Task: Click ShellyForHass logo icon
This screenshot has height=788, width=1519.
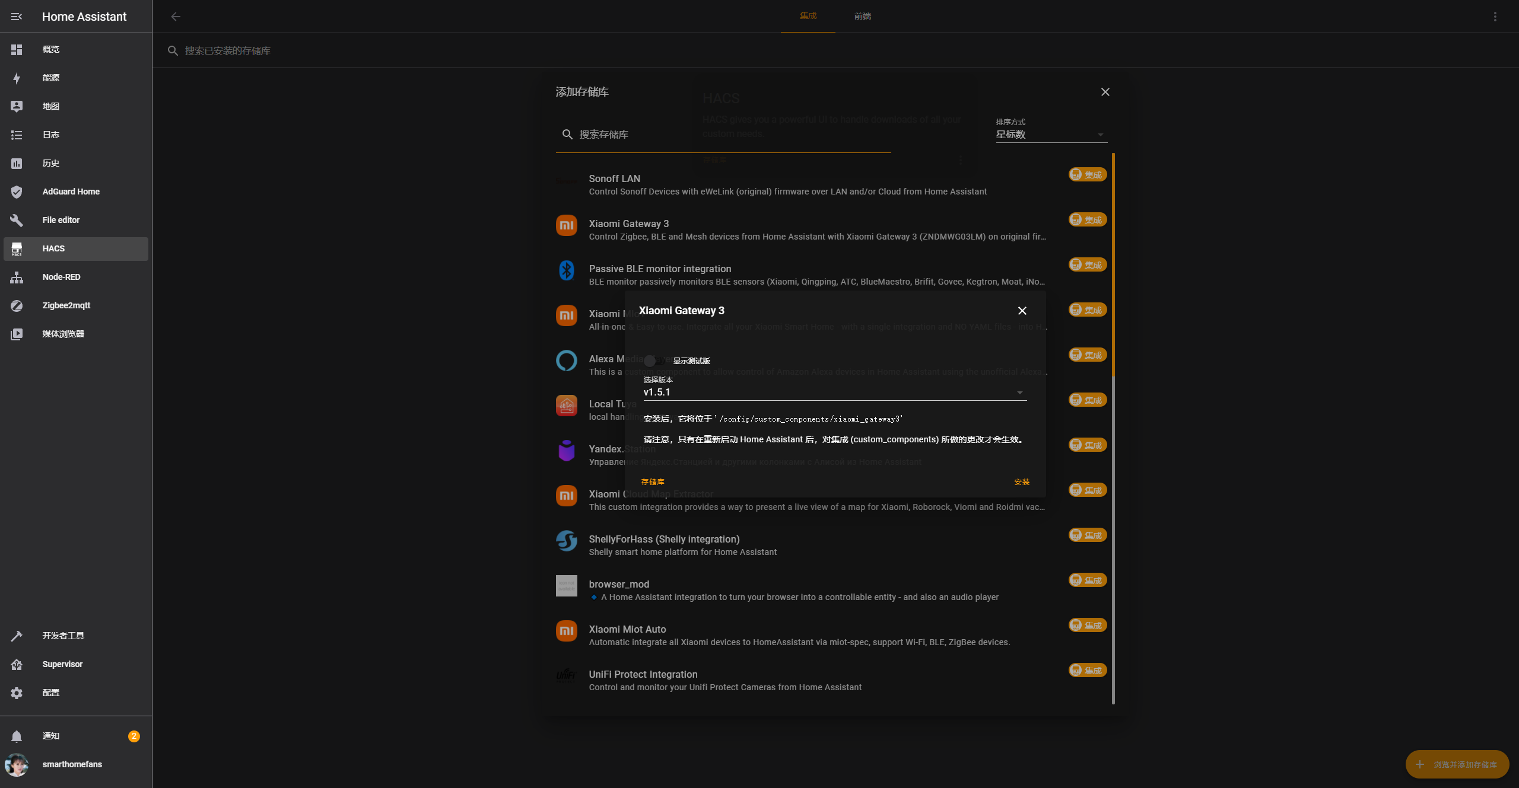Action: pos(567,541)
